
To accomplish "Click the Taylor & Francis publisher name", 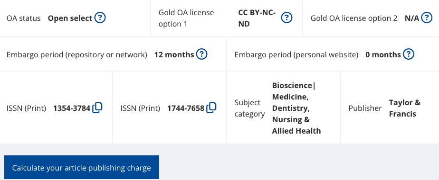I will point(405,108).
